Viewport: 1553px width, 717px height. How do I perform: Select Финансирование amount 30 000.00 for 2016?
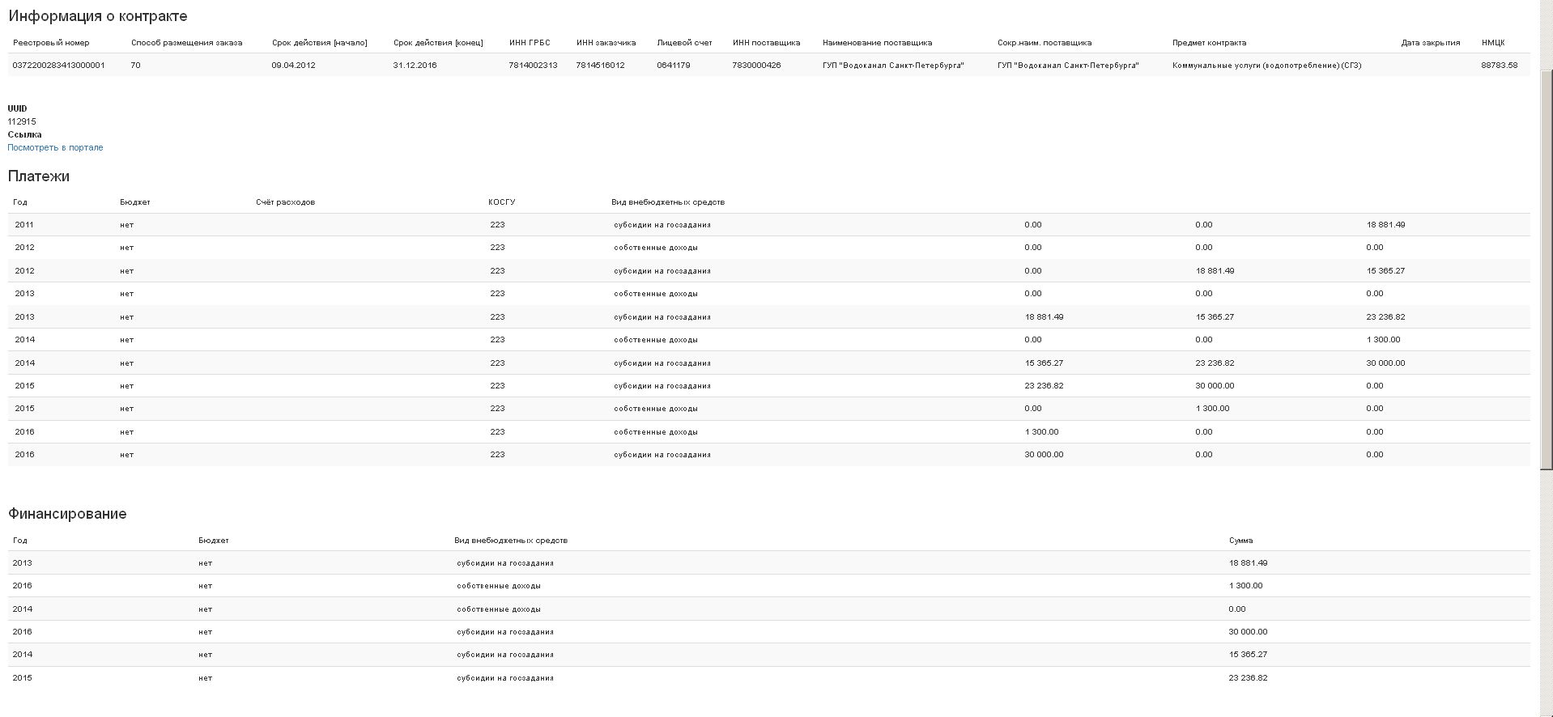tap(1248, 632)
